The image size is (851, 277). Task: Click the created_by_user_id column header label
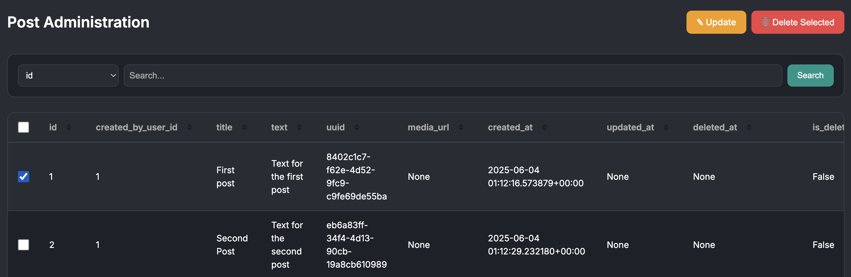(x=136, y=128)
